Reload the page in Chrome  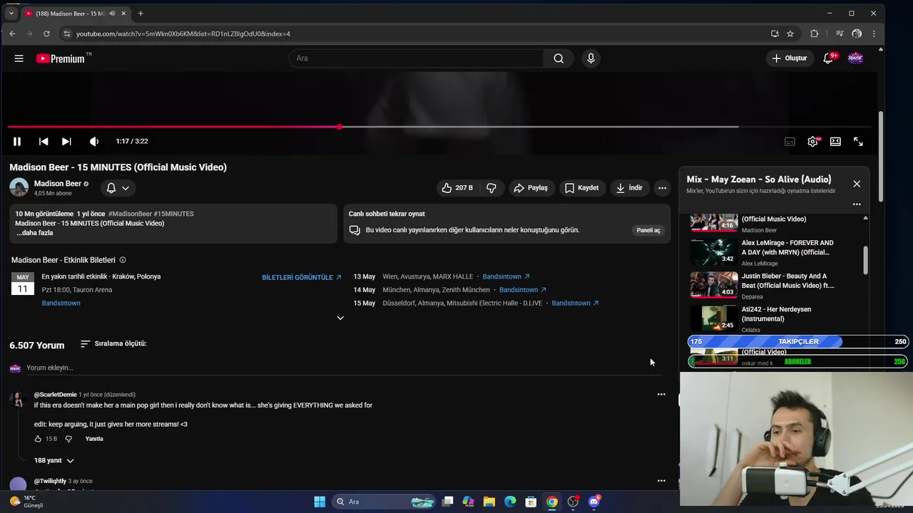(46, 33)
